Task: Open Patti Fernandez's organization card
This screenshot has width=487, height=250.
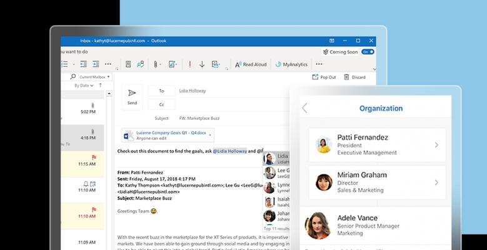Action: point(377,145)
